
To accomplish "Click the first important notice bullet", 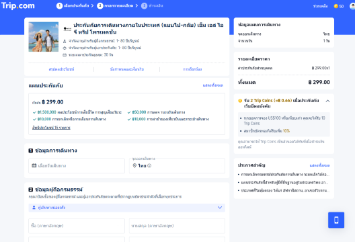I will click(x=284, y=175).
